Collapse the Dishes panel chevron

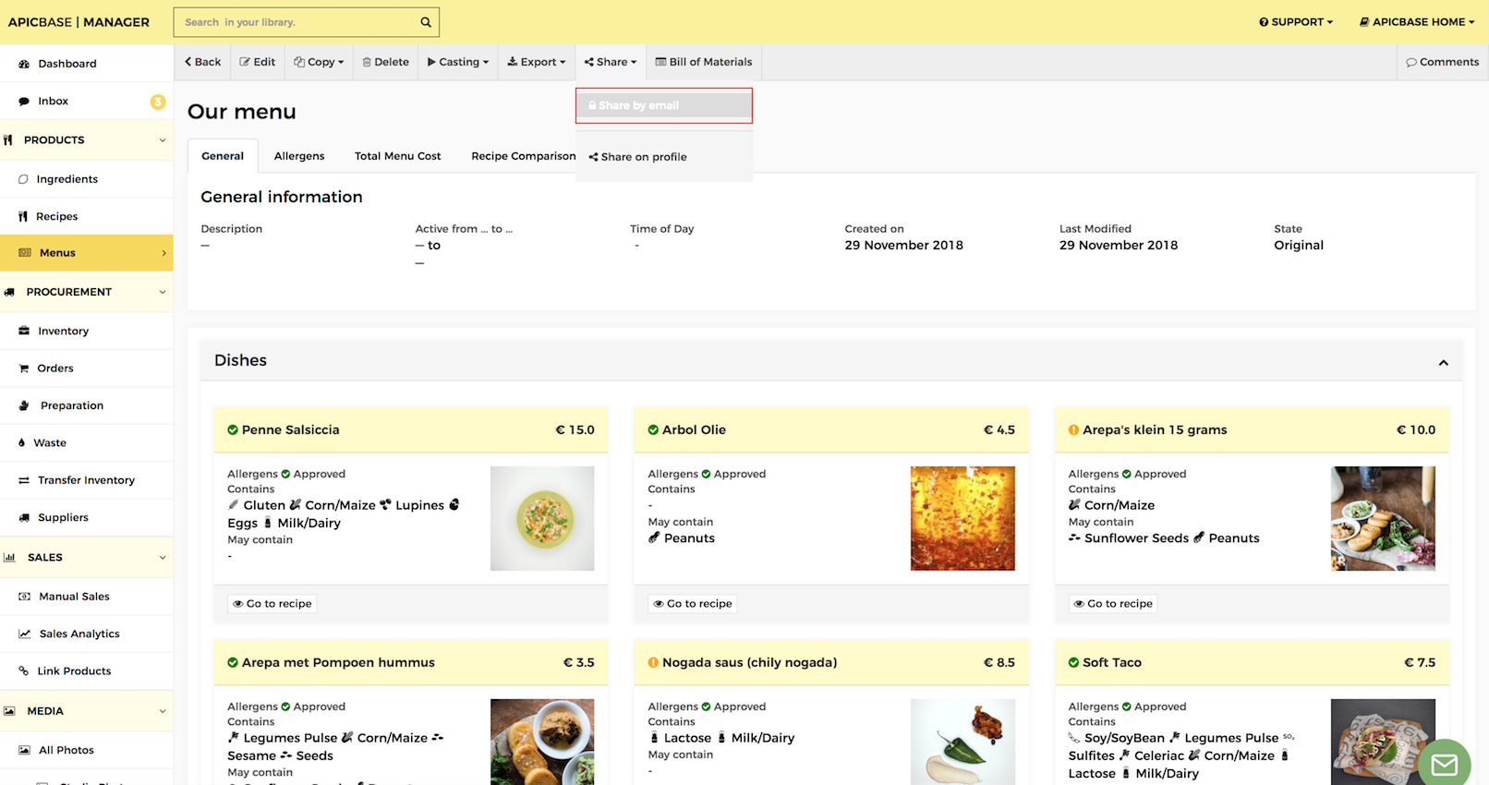coord(1443,363)
